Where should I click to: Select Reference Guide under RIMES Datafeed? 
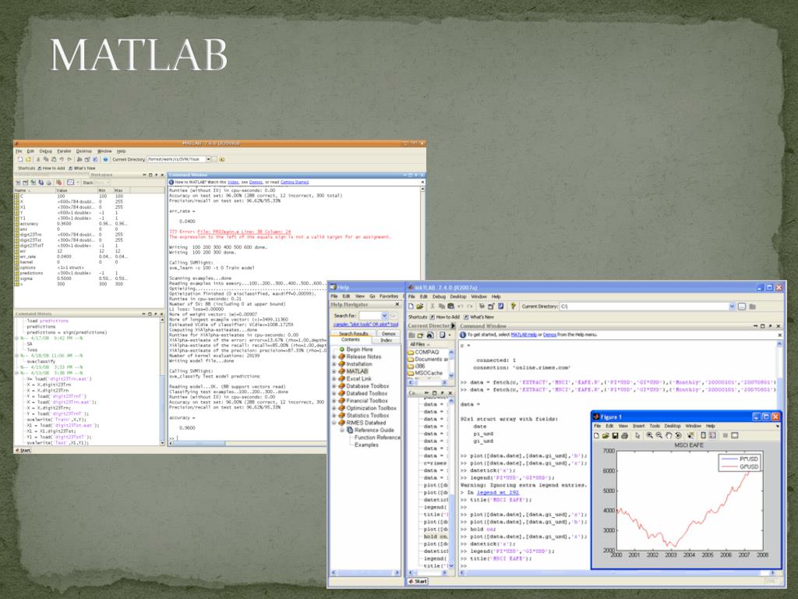click(374, 431)
